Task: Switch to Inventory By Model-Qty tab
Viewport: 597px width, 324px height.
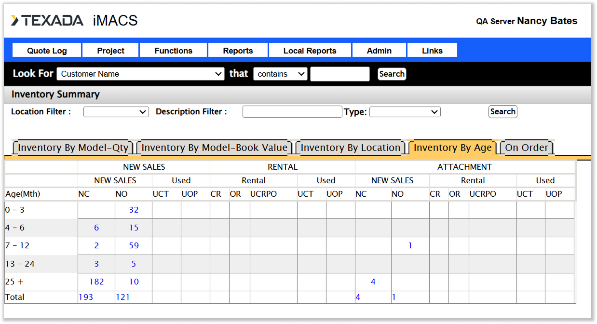Action: pyautogui.click(x=73, y=148)
